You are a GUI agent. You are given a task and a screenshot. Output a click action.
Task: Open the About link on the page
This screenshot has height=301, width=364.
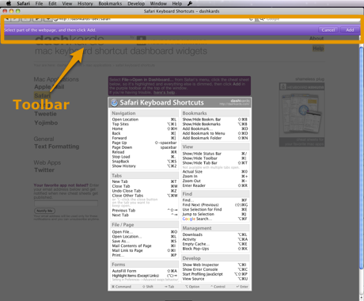317,39
